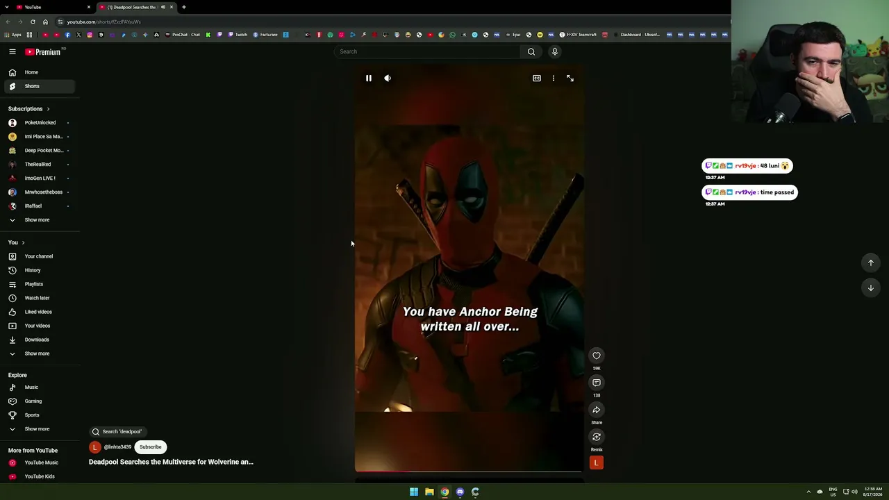This screenshot has height=500, width=889.
Task: Mute the short's volume
Action: coord(388,78)
